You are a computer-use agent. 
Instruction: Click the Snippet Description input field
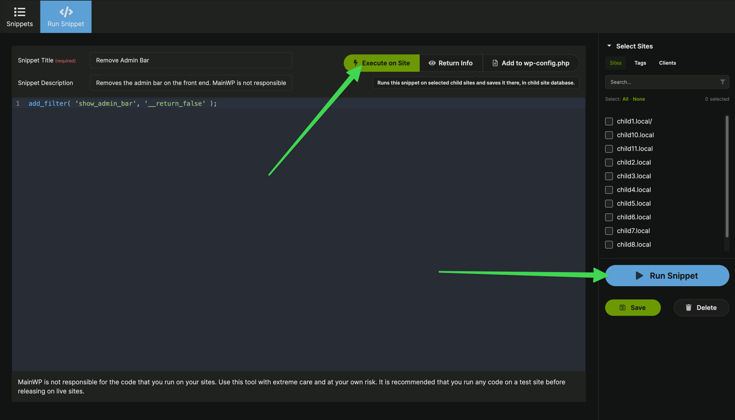click(191, 83)
